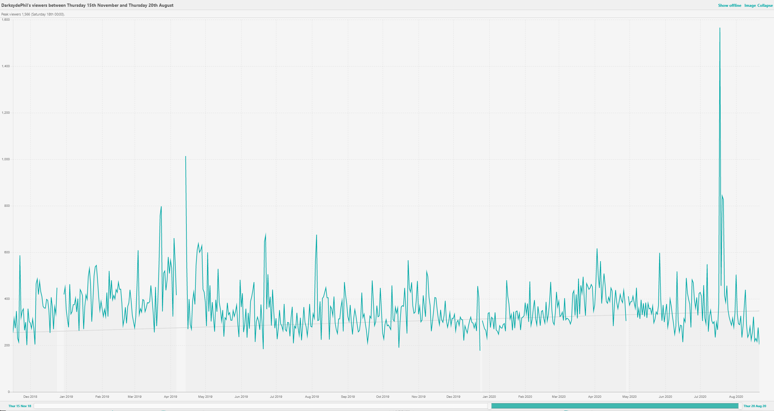Click the Jul 2020 x-axis label
The image size is (774, 411).
tap(700, 397)
